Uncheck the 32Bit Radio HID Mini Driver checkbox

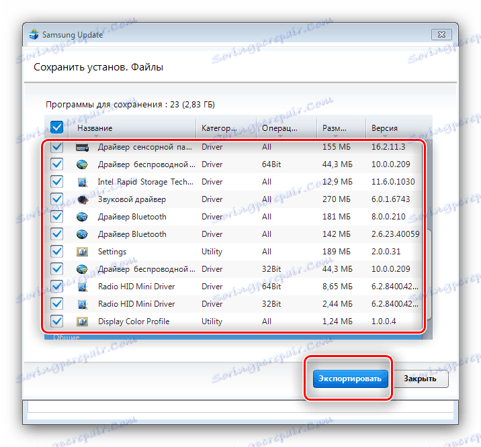57,304
